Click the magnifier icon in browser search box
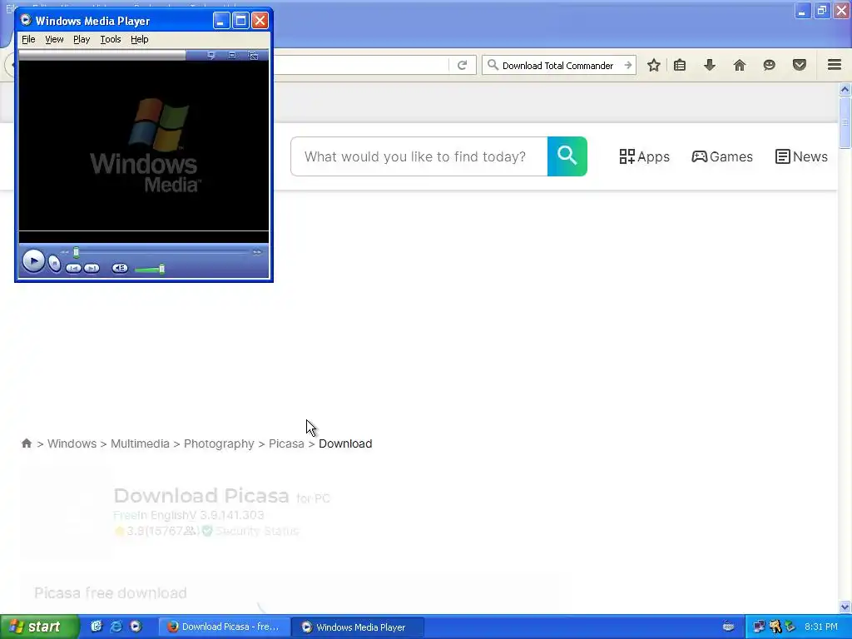 tap(493, 65)
